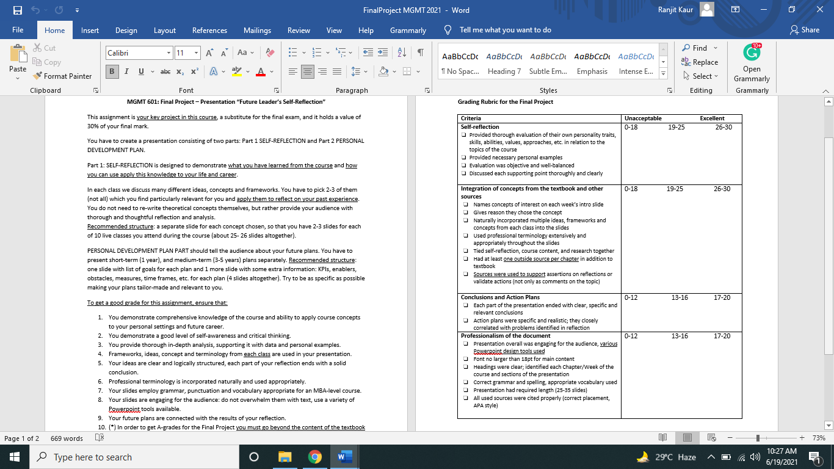Click the Clear All Formatting eraser icon
834x469 pixels.
click(x=270, y=53)
